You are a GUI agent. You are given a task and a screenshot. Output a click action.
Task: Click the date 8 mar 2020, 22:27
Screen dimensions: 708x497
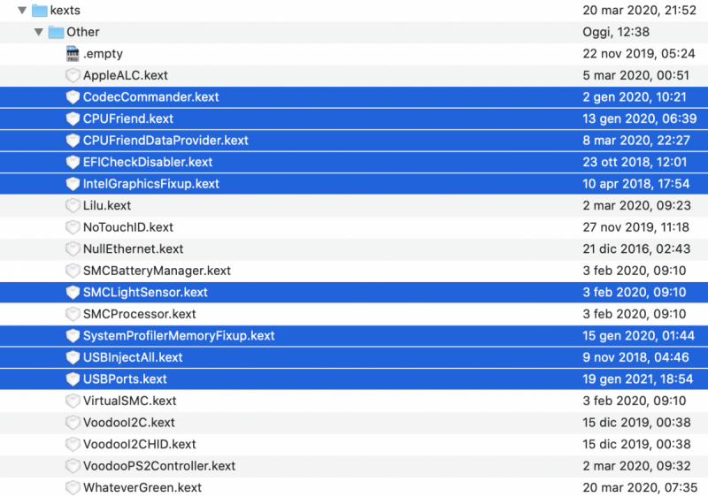tap(636, 140)
